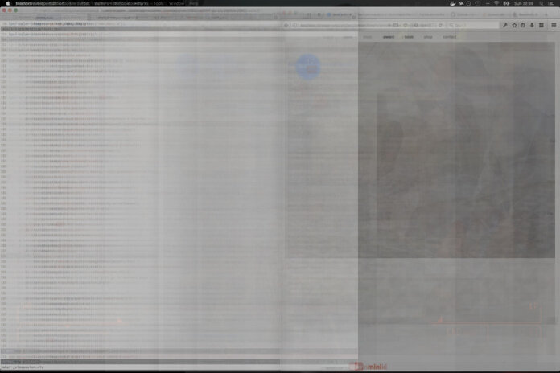Open downloads with the down-arrow icon
Image resolution: width=560 pixels, height=373 pixels.
[x=532, y=25]
